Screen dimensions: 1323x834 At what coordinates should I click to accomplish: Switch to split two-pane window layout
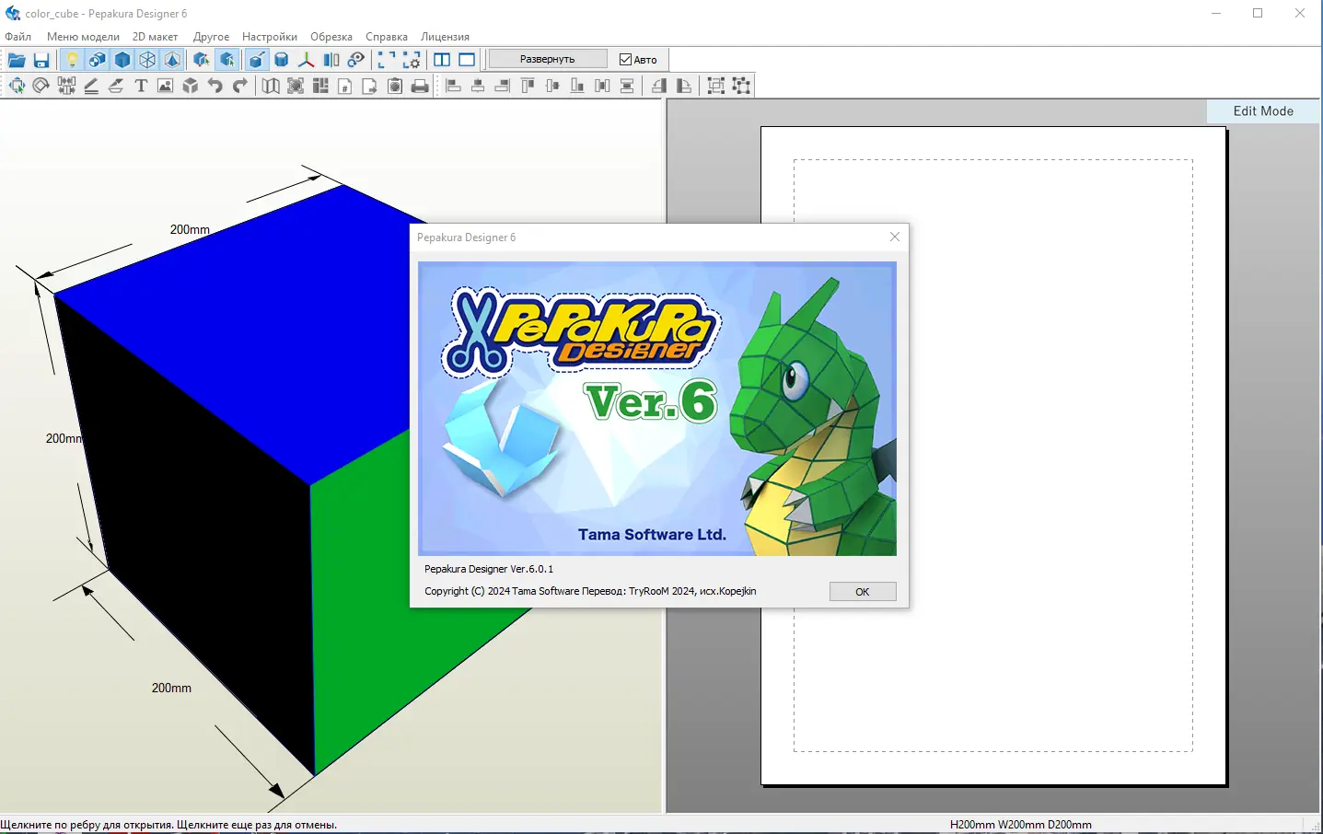click(x=442, y=60)
